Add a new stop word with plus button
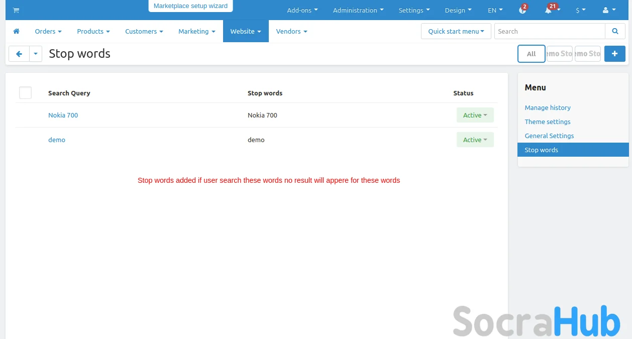This screenshot has height=339, width=632. (x=614, y=54)
